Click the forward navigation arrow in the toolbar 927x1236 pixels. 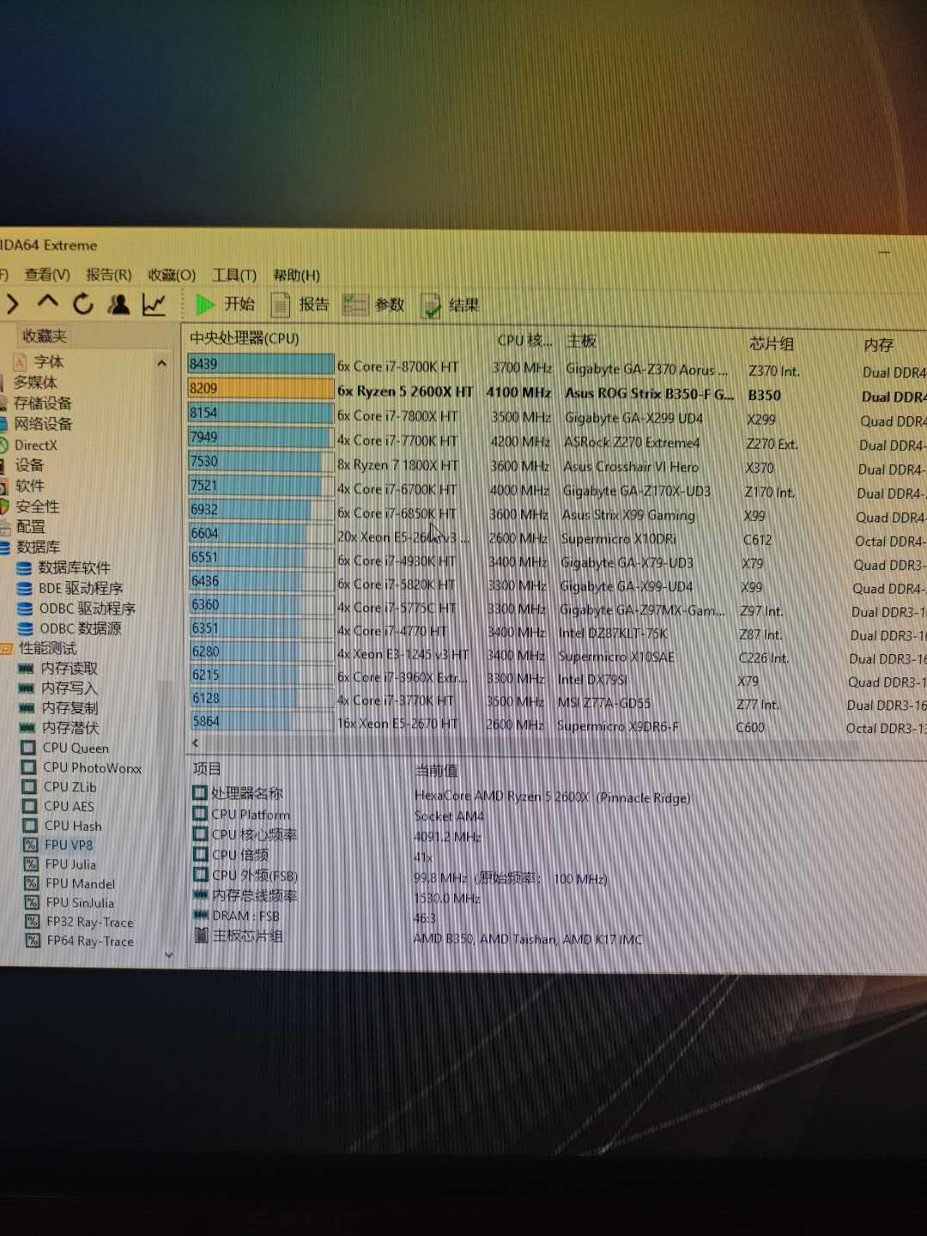point(12,302)
